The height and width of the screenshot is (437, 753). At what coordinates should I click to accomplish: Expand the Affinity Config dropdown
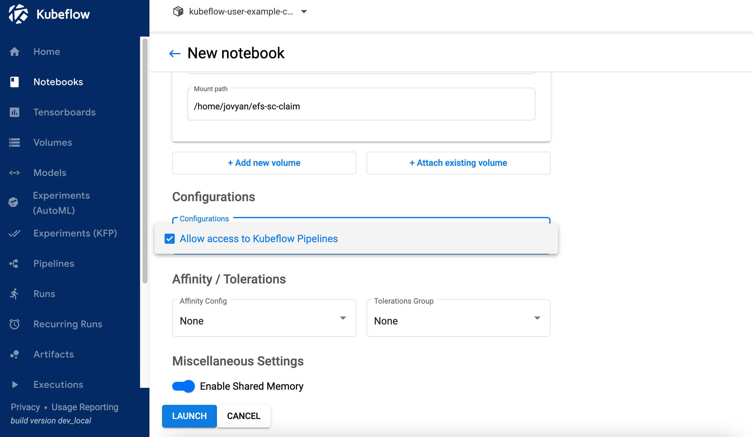pyautogui.click(x=264, y=318)
